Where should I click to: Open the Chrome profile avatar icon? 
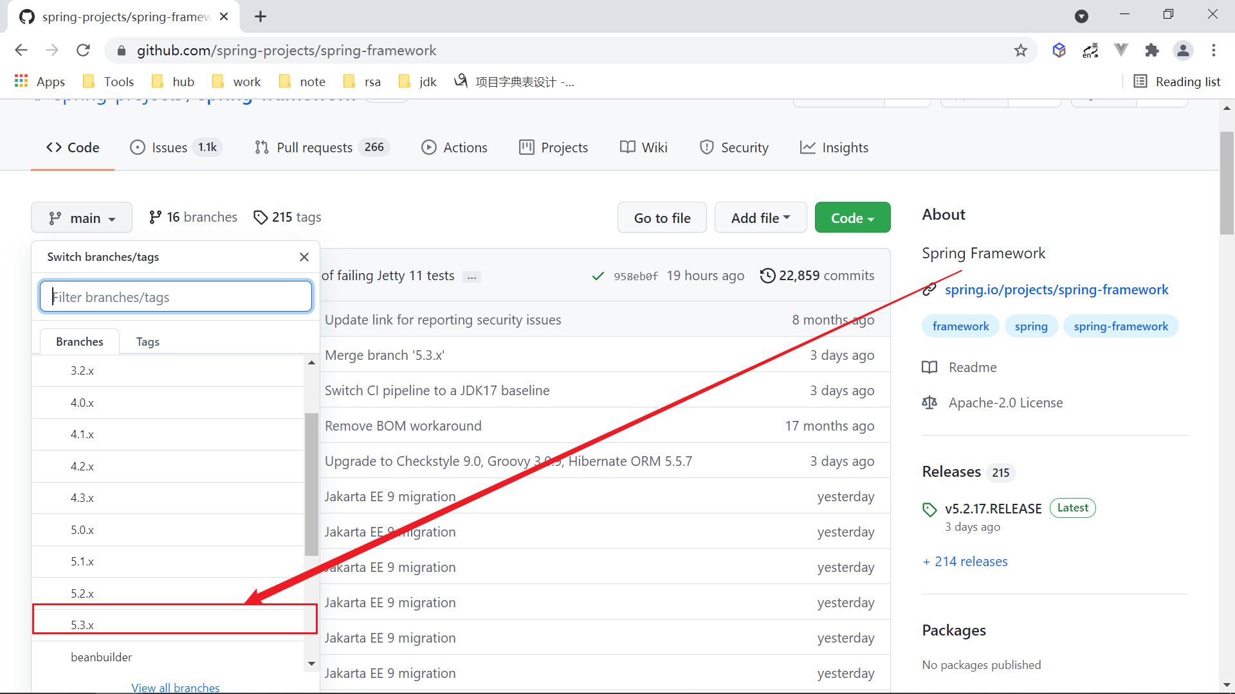click(x=1183, y=50)
